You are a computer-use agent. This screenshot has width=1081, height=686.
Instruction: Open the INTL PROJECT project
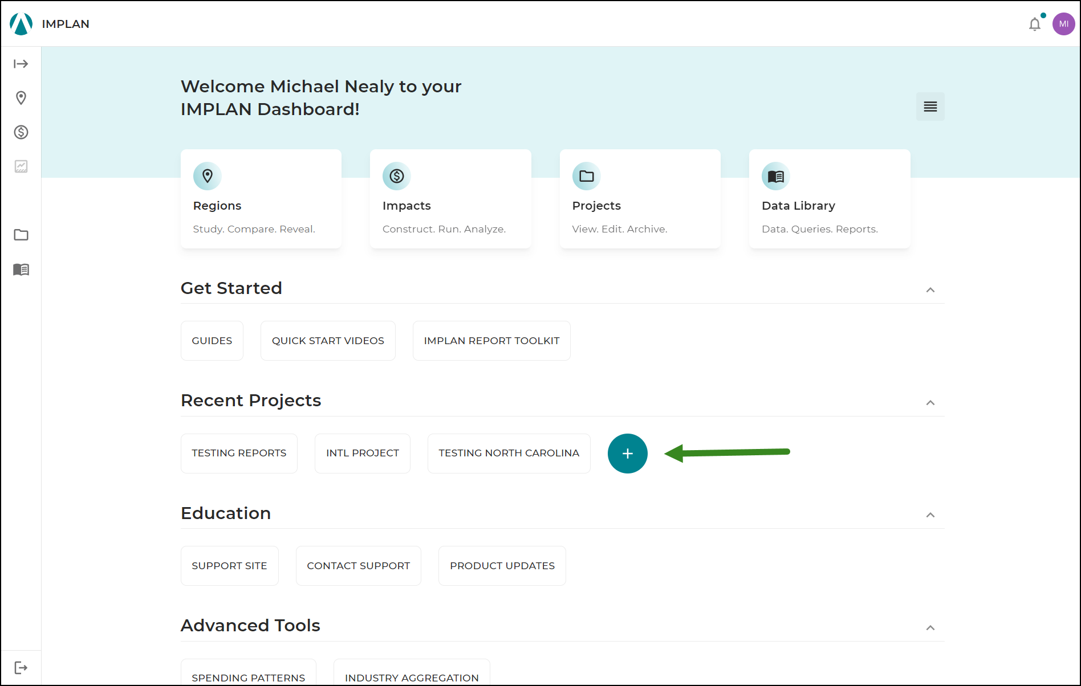point(363,454)
